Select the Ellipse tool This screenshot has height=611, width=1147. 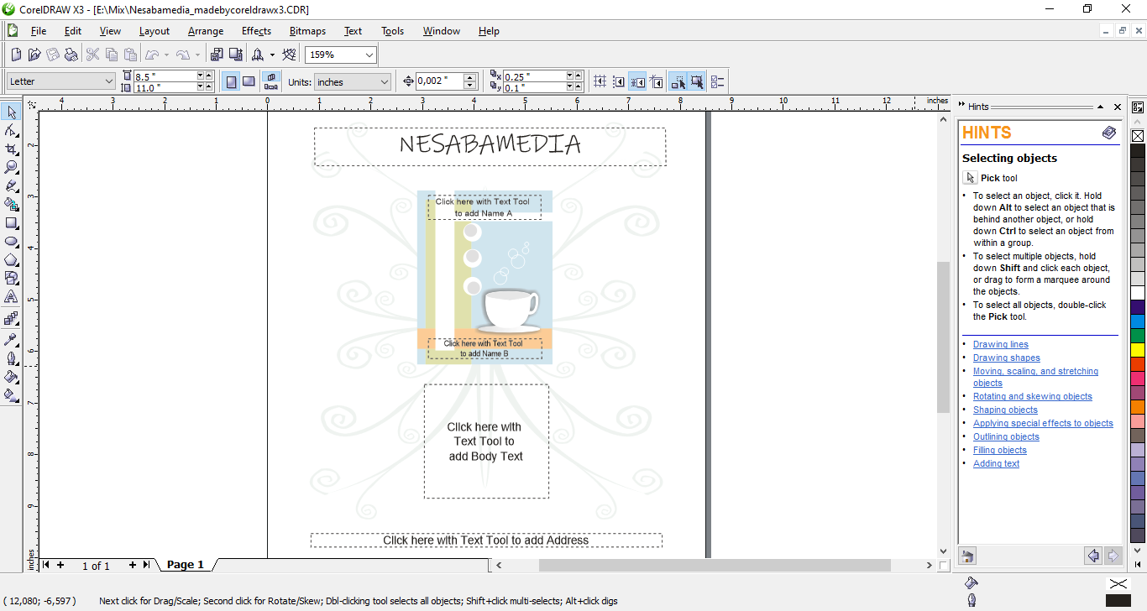pyautogui.click(x=12, y=242)
